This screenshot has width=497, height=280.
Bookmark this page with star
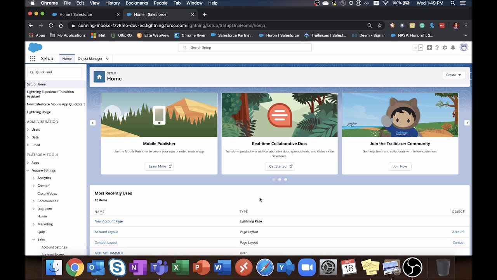[x=380, y=25]
